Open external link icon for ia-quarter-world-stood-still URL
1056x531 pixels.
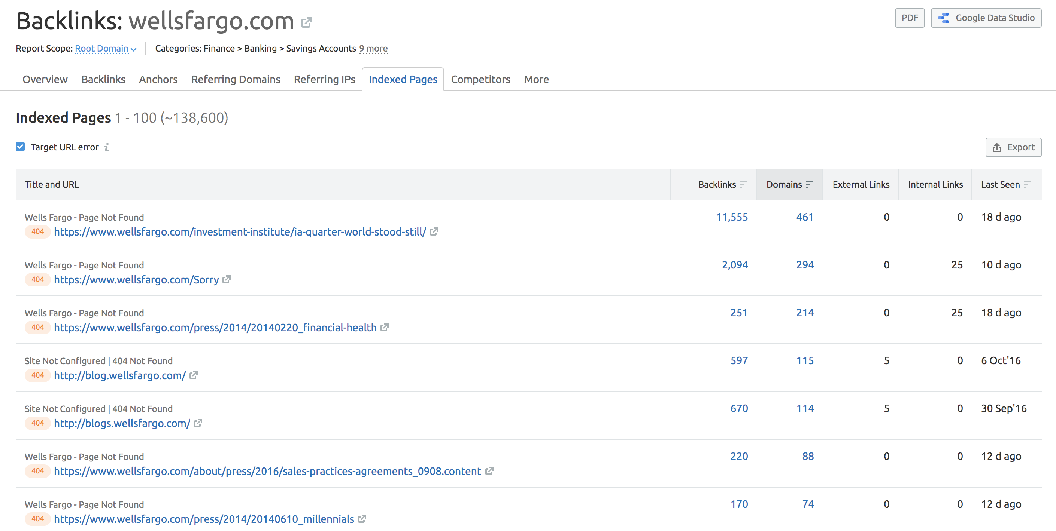click(434, 232)
